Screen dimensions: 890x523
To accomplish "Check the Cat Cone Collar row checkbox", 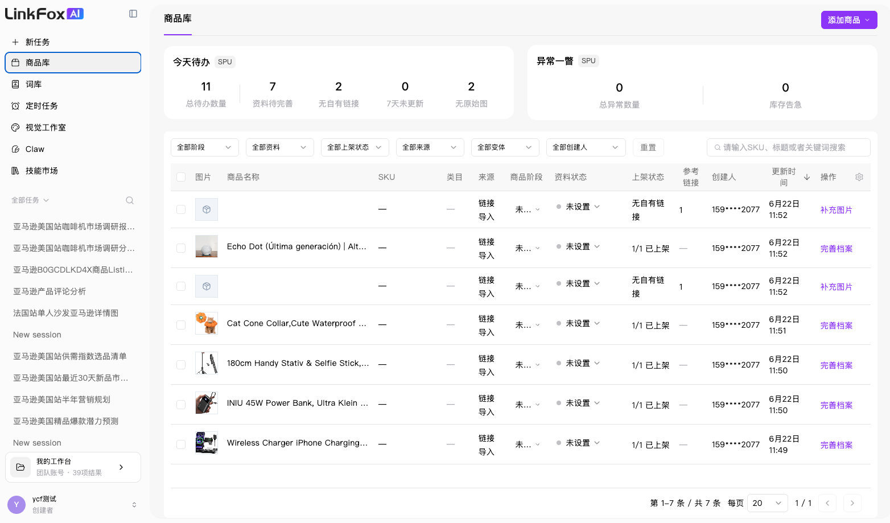I will pyautogui.click(x=181, y=325).
